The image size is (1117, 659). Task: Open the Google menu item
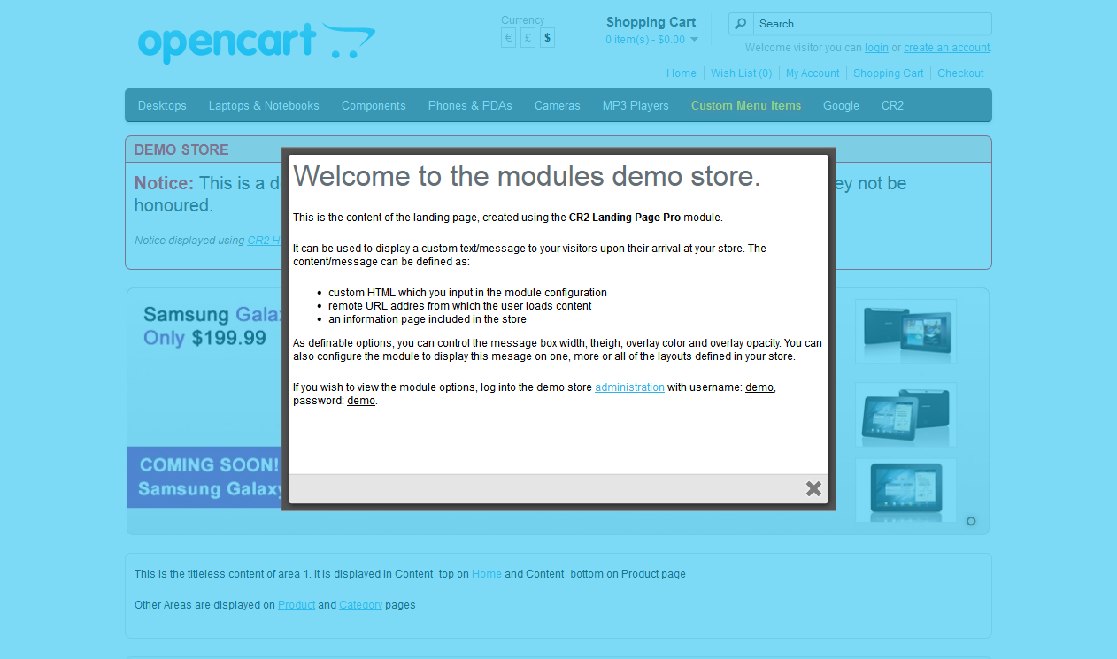click(841, 105)
